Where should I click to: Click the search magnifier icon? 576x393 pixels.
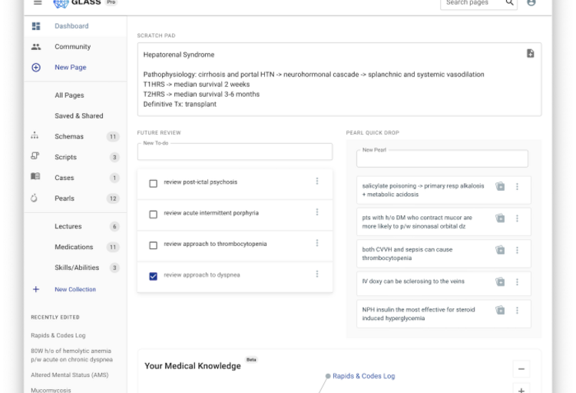click(x=509, y=2)
